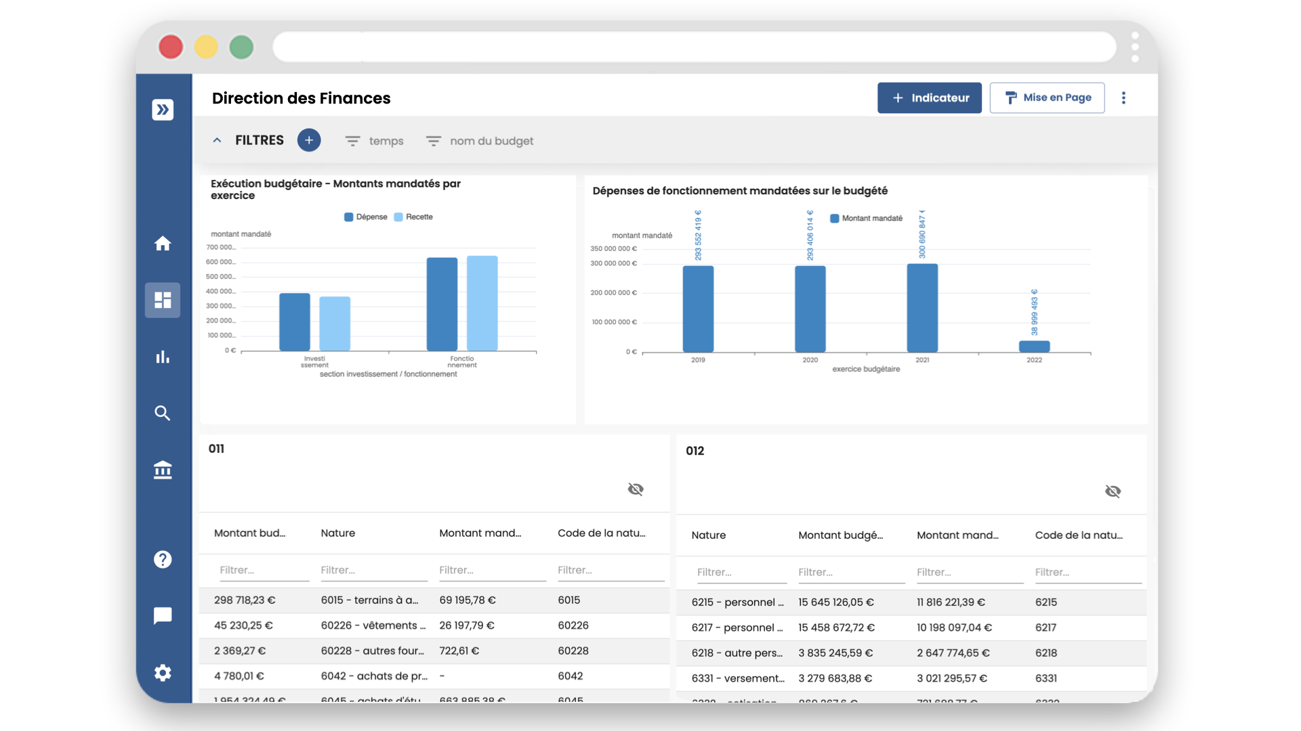The height and width of the screenshot is (731, 1301).
Task: Click the Recette legend color swatch
Action: pyautogui.click(x=398, y=217)
